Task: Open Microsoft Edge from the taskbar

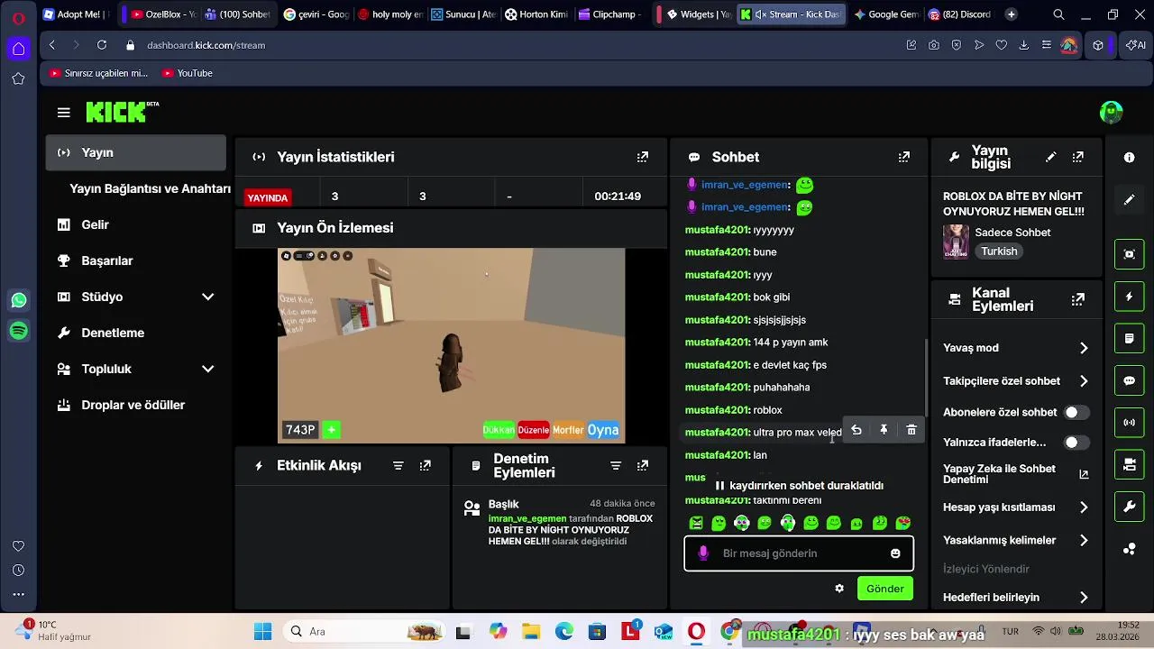Action: 563,632
